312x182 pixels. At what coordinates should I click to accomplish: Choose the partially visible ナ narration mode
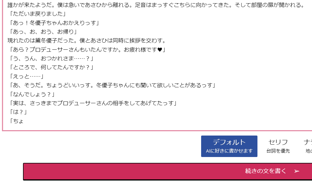pyautogui.click(x=308, y=146)
